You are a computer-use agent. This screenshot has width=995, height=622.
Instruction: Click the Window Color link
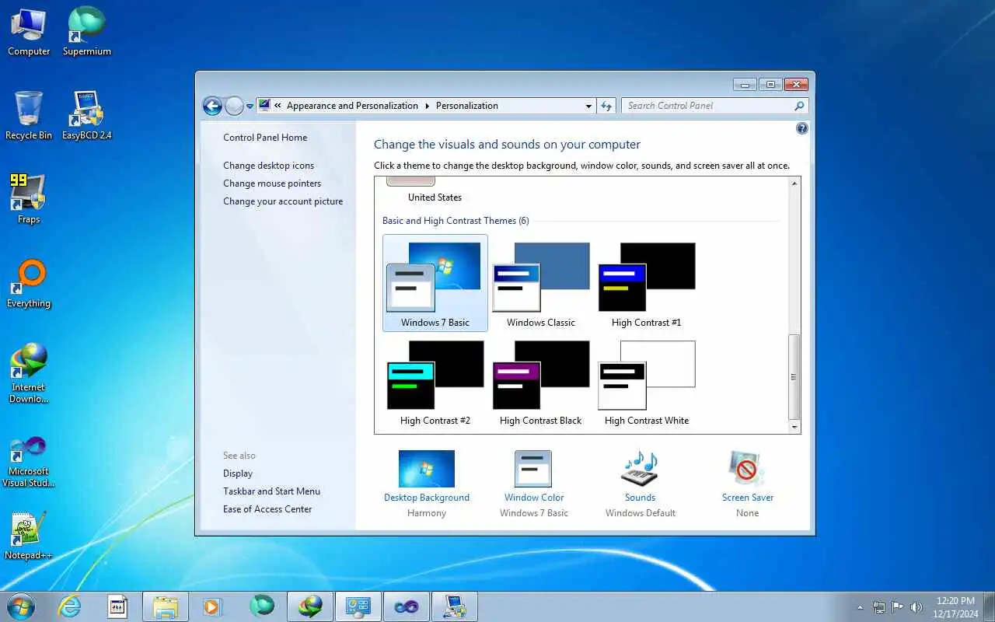pyautogui.click(x=534, y=498)
